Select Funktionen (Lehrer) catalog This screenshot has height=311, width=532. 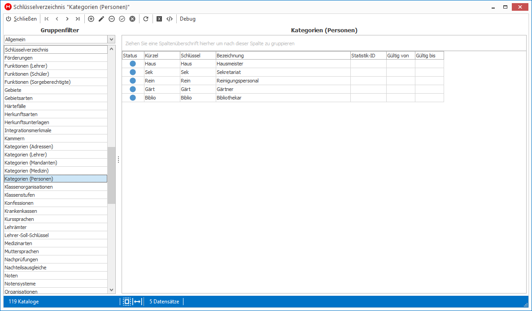(56, 66)
